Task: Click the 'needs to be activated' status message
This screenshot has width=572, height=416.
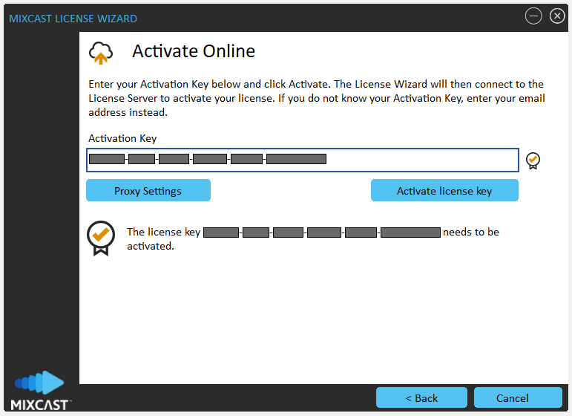Action: [312, 239]
